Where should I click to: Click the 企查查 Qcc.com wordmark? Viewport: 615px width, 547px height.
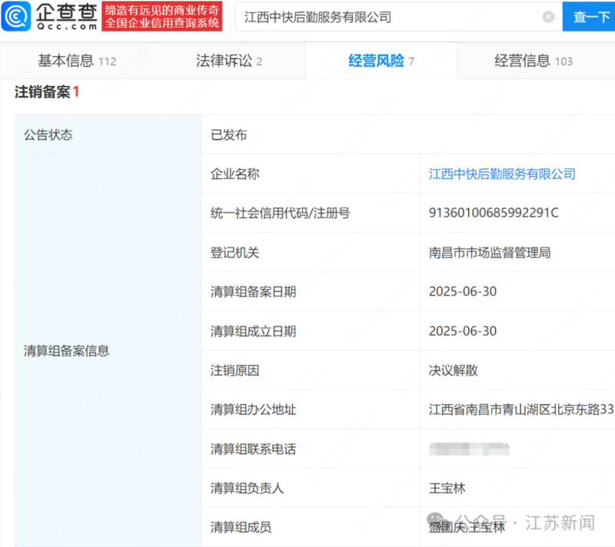[x=66, y=16]
